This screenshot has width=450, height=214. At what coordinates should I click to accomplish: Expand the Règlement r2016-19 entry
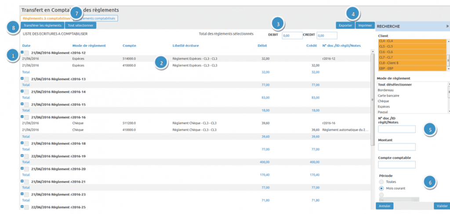coord(22,156)
